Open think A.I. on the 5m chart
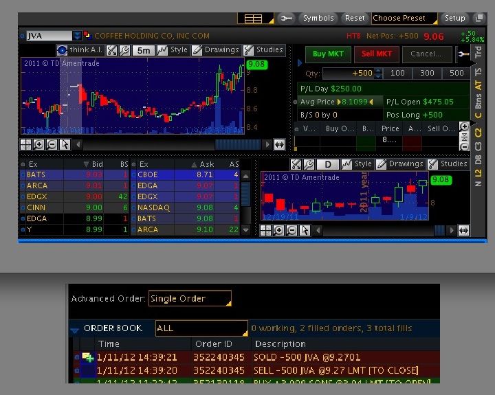 pyautogui.click(x=80, y=50)
